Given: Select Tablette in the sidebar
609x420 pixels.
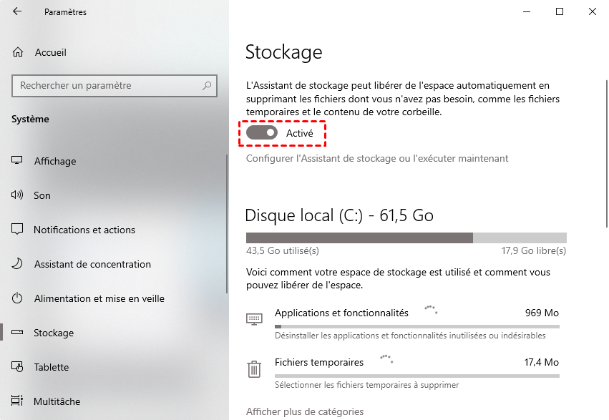Looking at the screenshot, I should [52, 367].
